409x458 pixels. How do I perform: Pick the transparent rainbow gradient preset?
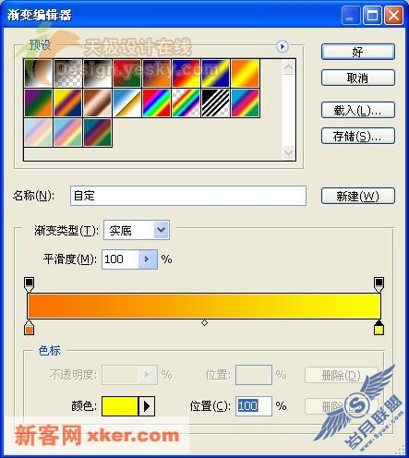tap(186, 103)
